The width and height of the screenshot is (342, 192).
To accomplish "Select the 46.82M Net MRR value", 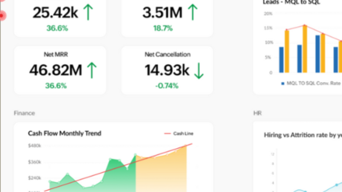I will point(56,70).
